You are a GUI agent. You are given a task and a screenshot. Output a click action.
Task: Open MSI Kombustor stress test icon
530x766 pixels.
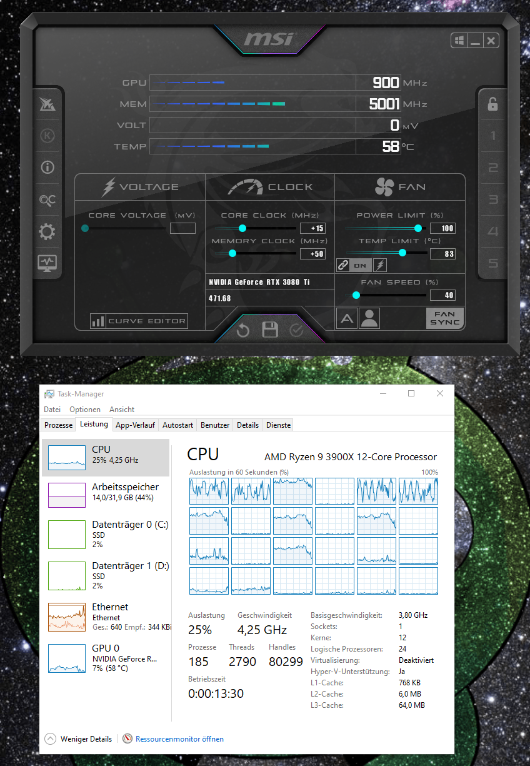pyautogui.click(x=47, y=104)
